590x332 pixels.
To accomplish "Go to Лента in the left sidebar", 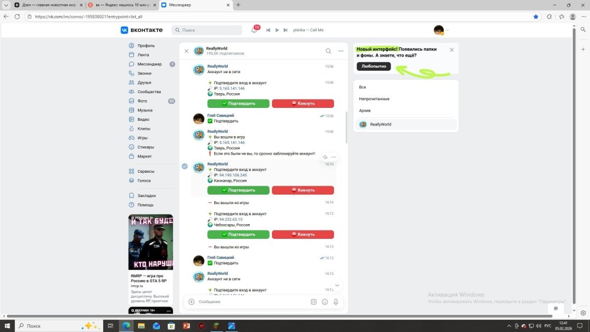I will [143, 55].
